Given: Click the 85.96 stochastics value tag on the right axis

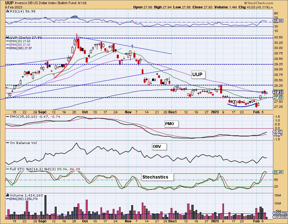Looking at the screenshot, I should 278,172.
